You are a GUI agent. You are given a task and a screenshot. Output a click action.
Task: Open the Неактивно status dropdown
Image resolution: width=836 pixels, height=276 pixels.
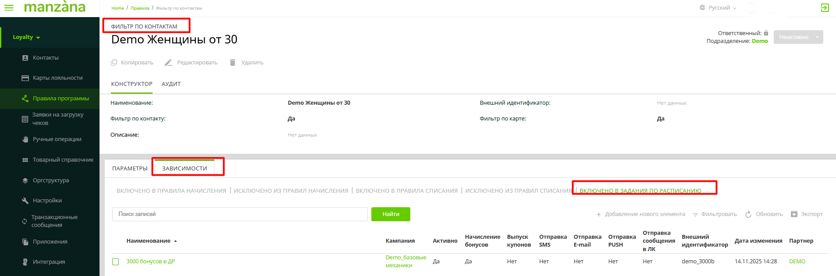click(817, 37)
